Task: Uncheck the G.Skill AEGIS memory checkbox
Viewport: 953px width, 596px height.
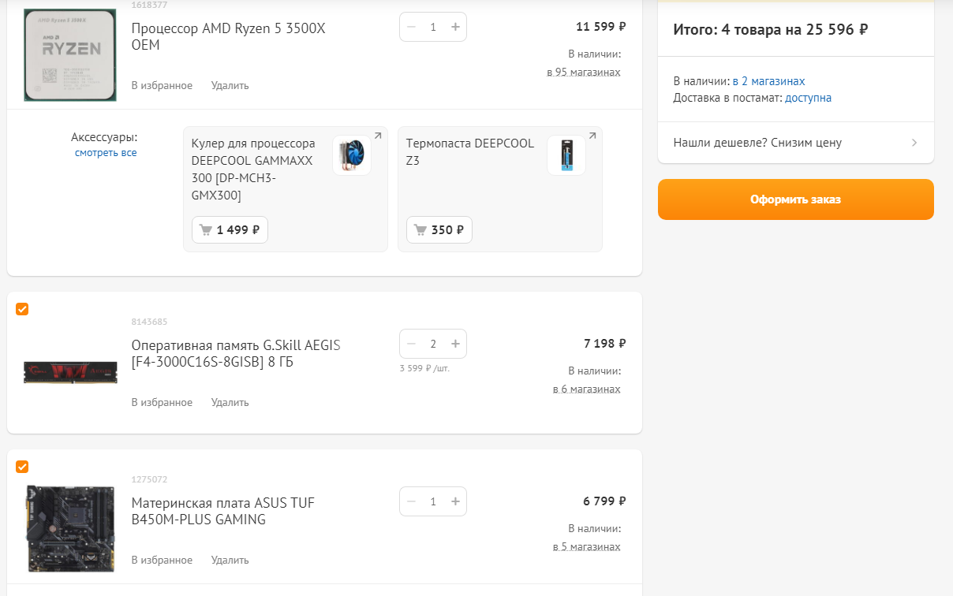Action: tap(22, 309)
